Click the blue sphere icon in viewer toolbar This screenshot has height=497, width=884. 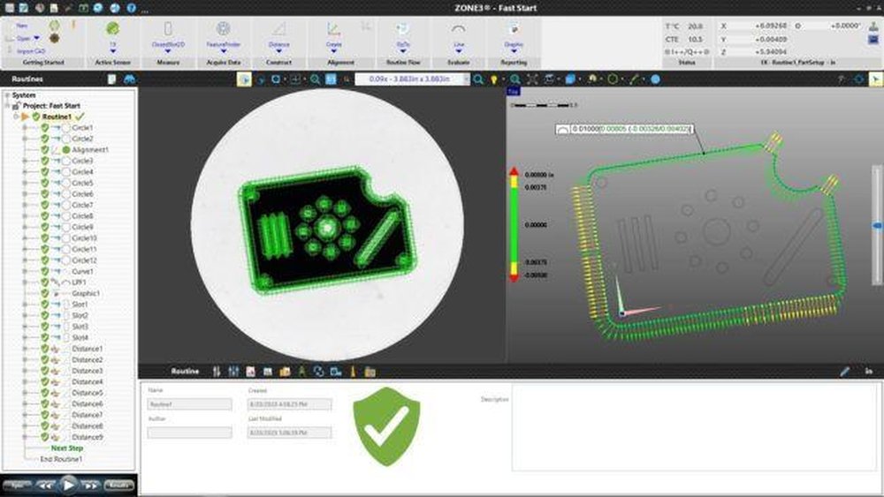point(655,79)
